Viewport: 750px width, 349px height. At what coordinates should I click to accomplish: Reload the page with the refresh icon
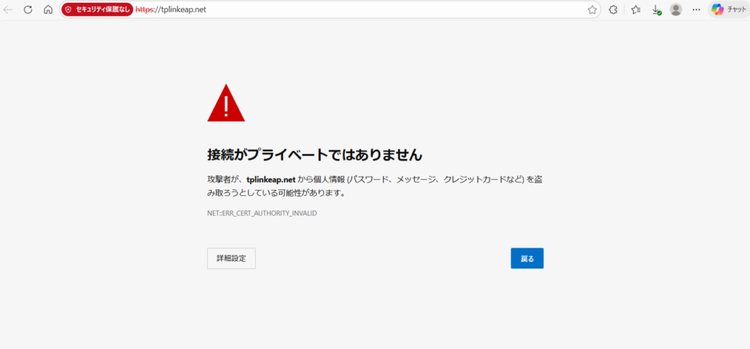click(x=28, y=10)
